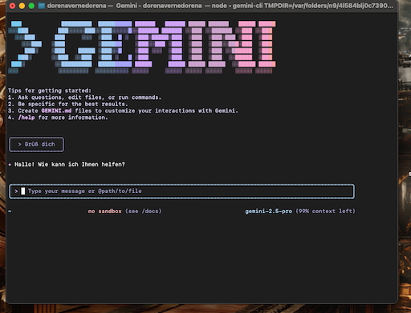Click the 'GEMINI.md' highlighted text
The image size is (411, 313).
pyautogui.click(x=56, y=111)
